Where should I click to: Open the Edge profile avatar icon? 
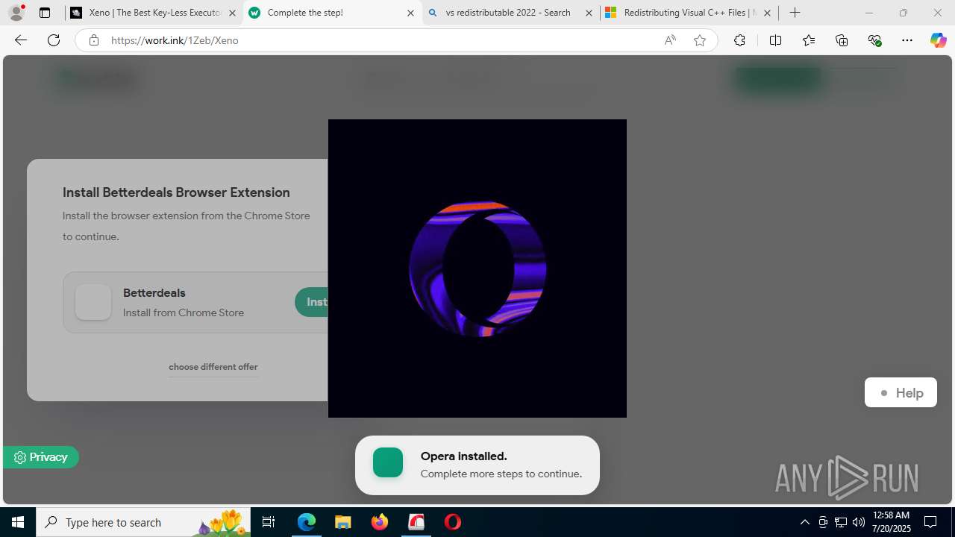[x=16, y=13]
